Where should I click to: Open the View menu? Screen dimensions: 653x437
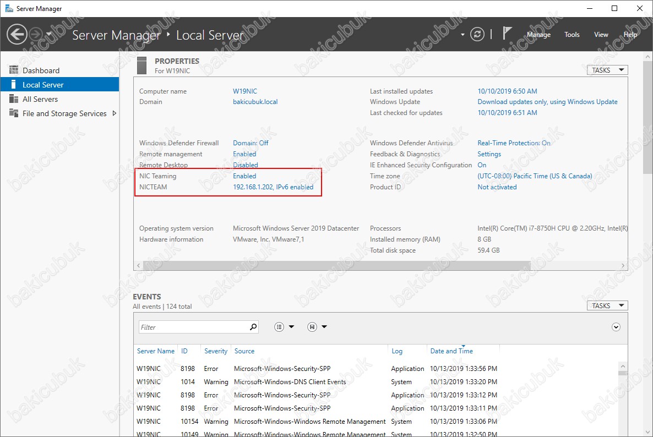(601, 35)
